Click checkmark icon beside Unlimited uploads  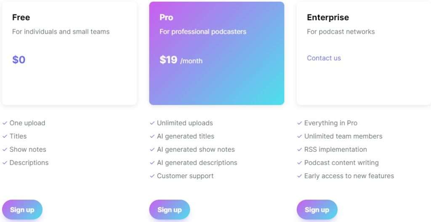pos(152,123)
